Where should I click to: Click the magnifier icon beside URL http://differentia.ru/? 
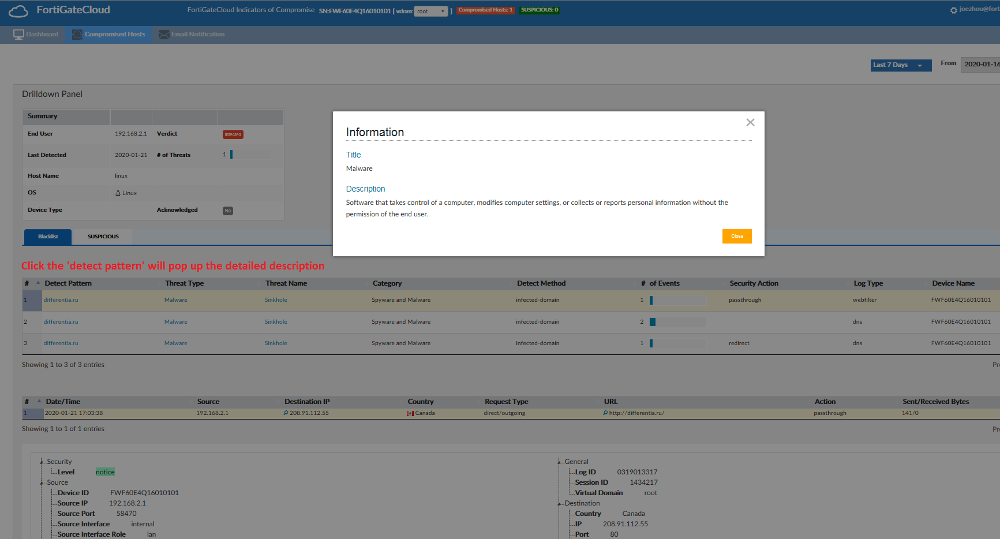[604, 413]
